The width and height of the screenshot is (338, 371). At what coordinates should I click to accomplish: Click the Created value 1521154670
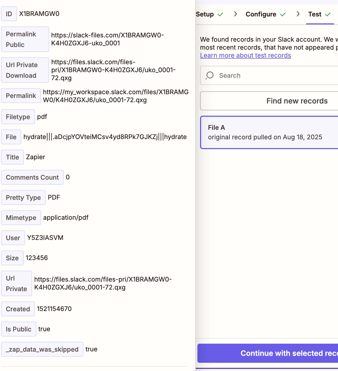(54, 309)
